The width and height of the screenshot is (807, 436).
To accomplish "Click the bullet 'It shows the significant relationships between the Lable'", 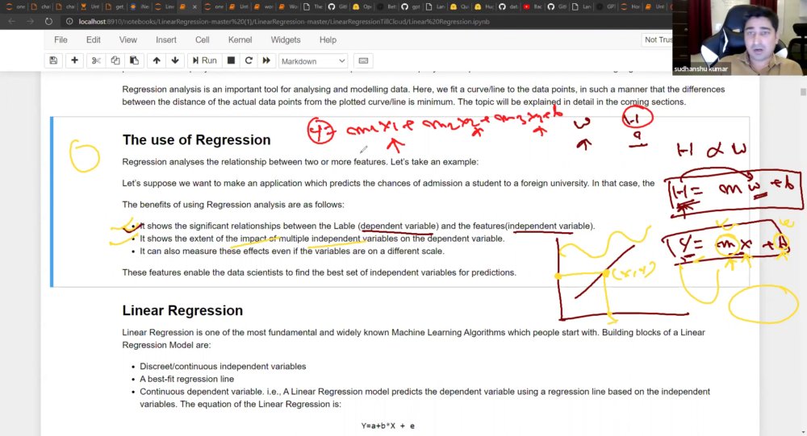I will tap(367, 226).
